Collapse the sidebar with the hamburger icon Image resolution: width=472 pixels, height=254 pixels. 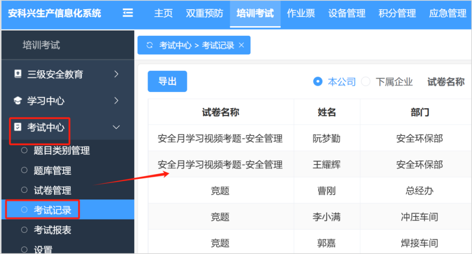pyautogui.click(x=128, y=13)
